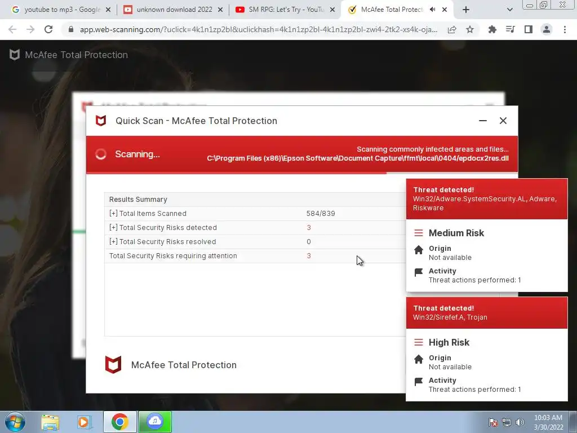Viewport: 577px width, 433px height.
Task: Click the McAfee logo in Quick Scan title
Action: [101, 121]
